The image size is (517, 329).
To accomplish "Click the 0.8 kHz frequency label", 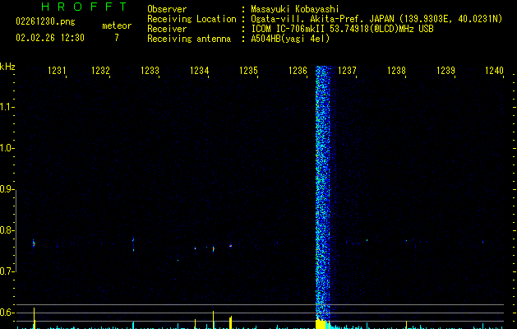I will (7, 230).
